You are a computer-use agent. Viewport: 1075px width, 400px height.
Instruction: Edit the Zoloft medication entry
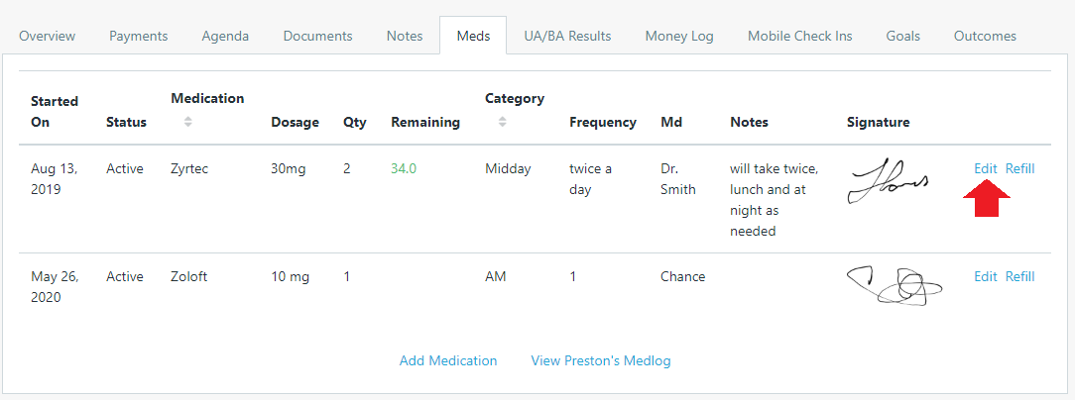(985, 276)
